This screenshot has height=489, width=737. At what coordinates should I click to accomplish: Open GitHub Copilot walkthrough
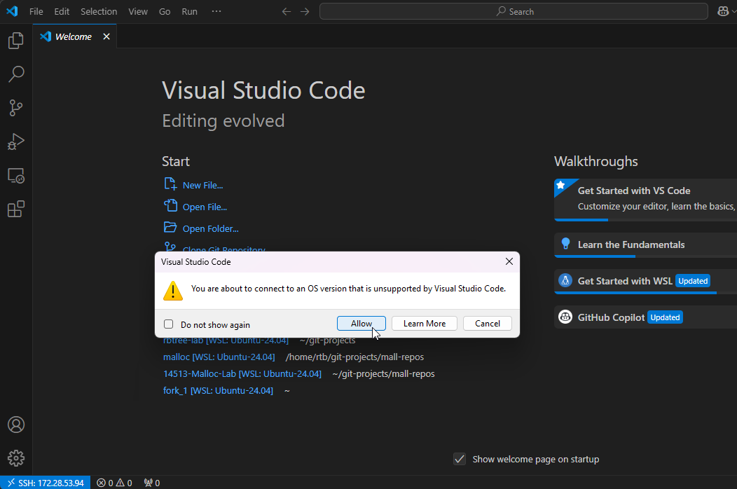(x=645, y=317)
